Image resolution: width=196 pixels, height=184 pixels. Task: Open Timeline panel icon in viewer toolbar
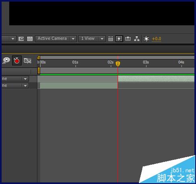(x=128, y=39)
